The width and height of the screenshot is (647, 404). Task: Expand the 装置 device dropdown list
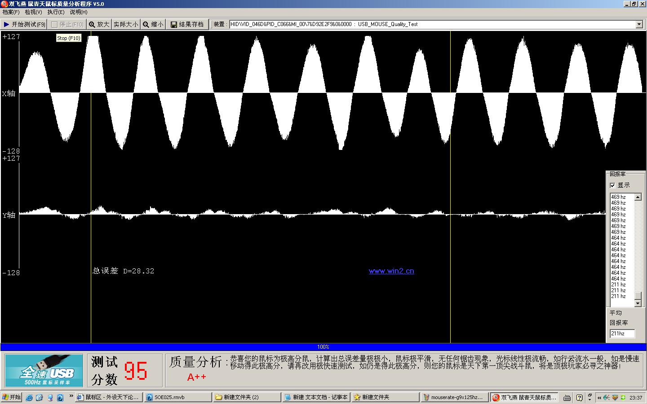(x=639, y=24)
